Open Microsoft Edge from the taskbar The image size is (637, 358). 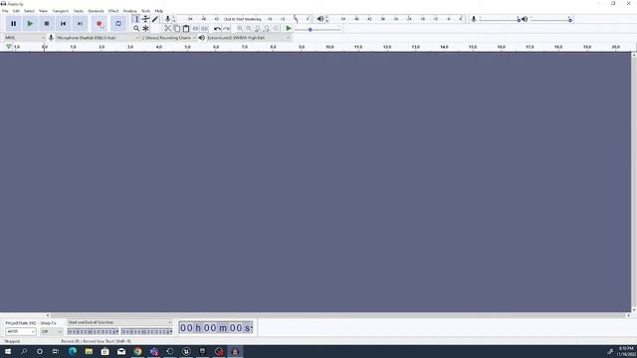tap(73, 351)
